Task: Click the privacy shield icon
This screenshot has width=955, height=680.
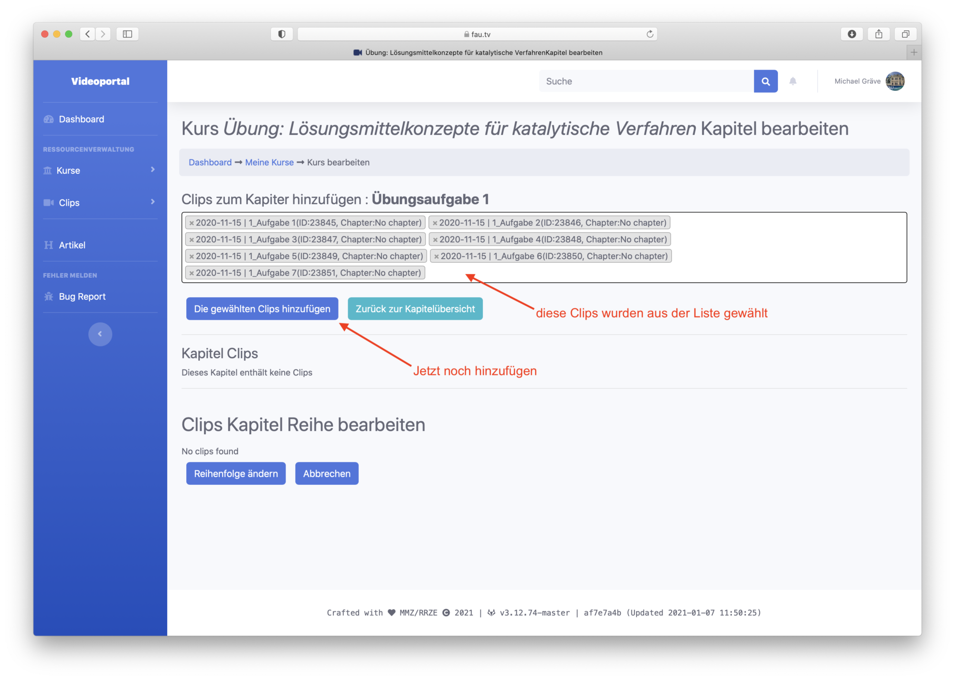Action: pyautogui.click(x=282, y=34)
